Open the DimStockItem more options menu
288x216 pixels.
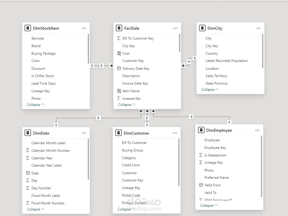(84, 28)
